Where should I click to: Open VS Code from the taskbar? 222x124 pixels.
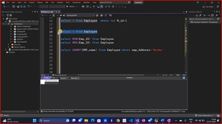131,121
